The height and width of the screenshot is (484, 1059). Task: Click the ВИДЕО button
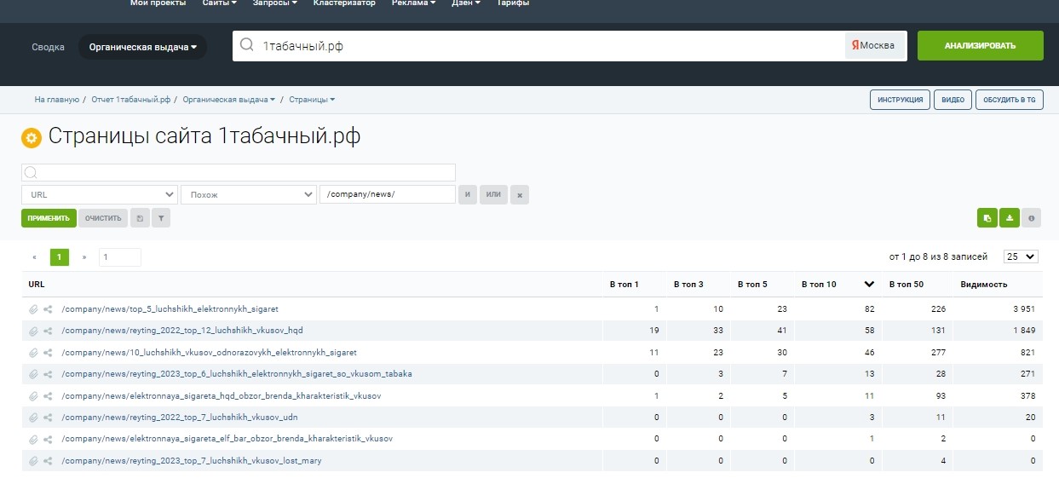pyautogui.click(x=953, y=100)
